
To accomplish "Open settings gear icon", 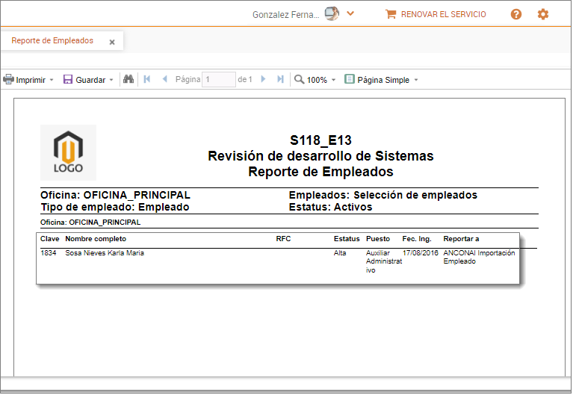I will click(x=543, y=14).
